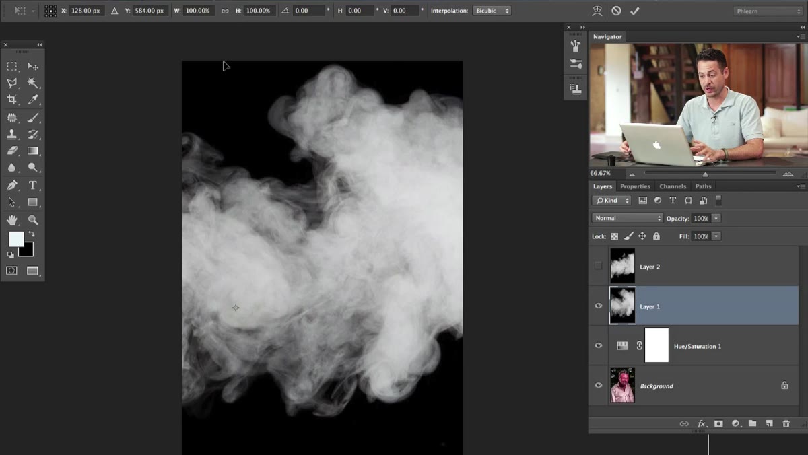
Task: Filter layers by adjustment layers
Action: (x=658, y=201)
